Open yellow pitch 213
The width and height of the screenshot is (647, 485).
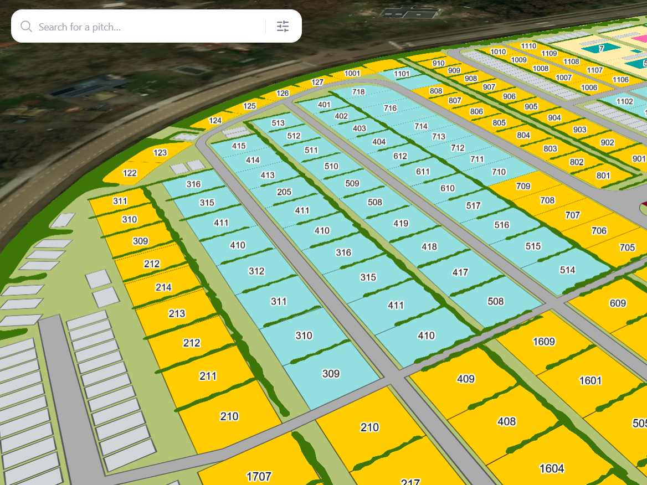177,313
